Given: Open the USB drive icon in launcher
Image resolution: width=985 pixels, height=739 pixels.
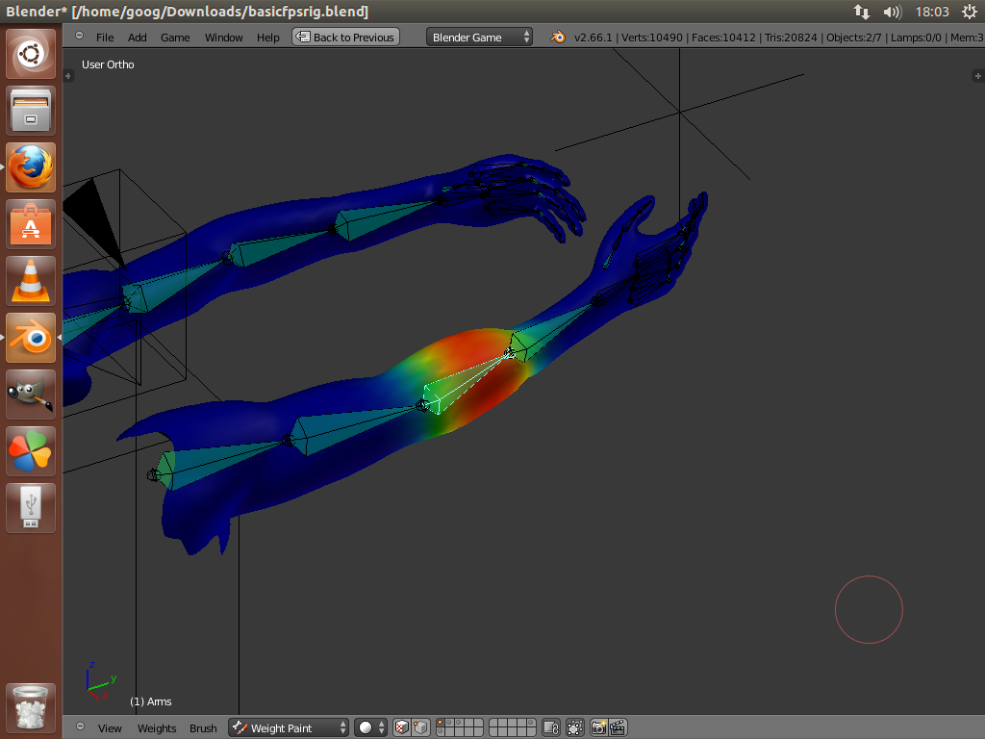Looking at the screenshot, I should pyautogui.click(x=31, y=508).
